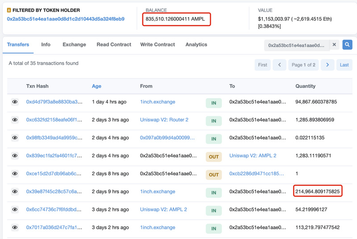Go to next page with right chevron

tap(328, 65)
